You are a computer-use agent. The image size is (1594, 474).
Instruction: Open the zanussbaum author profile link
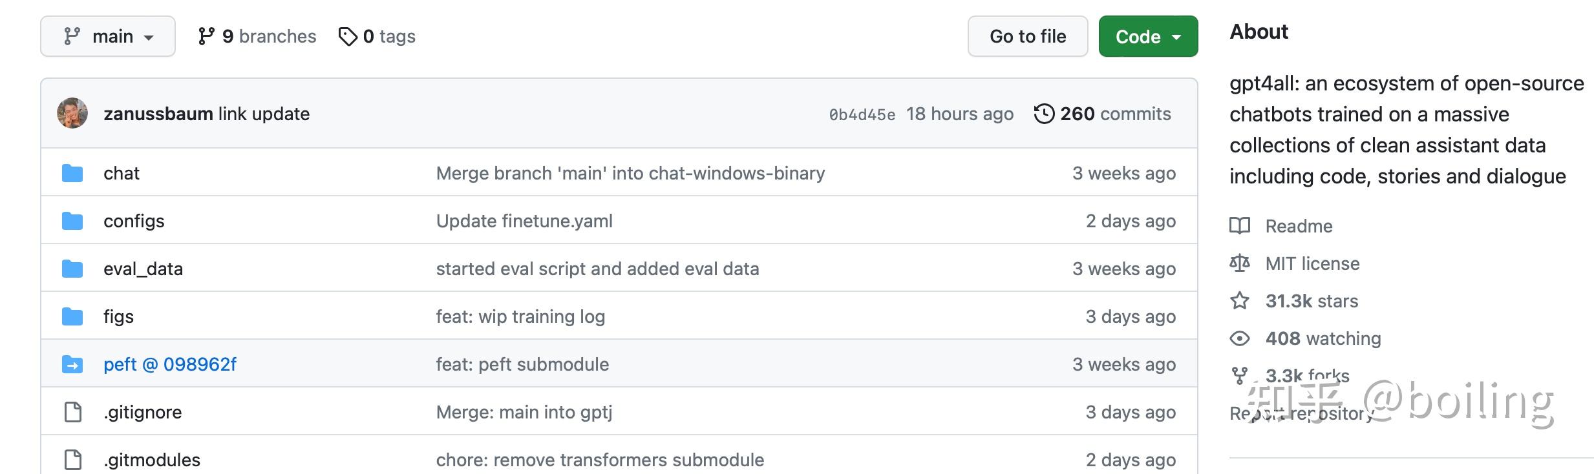pyautogui.click(x=158, y=114)
